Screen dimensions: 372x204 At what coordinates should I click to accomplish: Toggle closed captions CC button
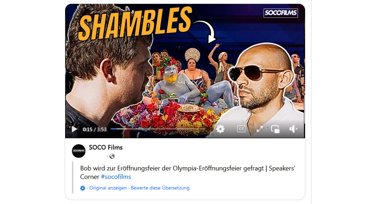click(241, 129)
